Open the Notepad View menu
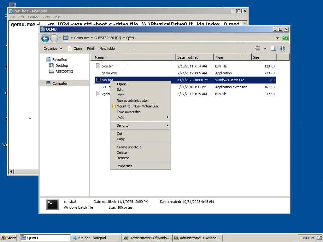Image resolution: width=323 pixels, height=242 pixels. [x=46, y=17]
